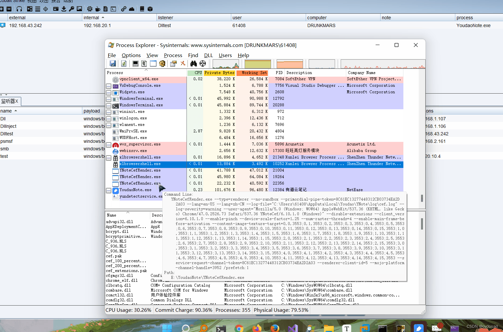Click the document icon in Cobalt Strike toolbar
The height and width of the screenshot is (332, 503).
105,9
